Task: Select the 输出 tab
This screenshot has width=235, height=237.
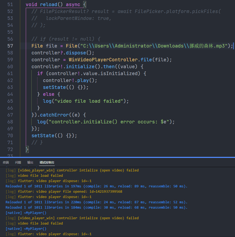Action: [x=30, y=162]
